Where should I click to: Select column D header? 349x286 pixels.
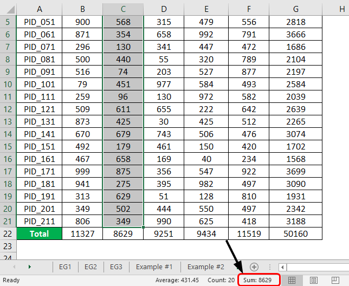click(164, 9)
